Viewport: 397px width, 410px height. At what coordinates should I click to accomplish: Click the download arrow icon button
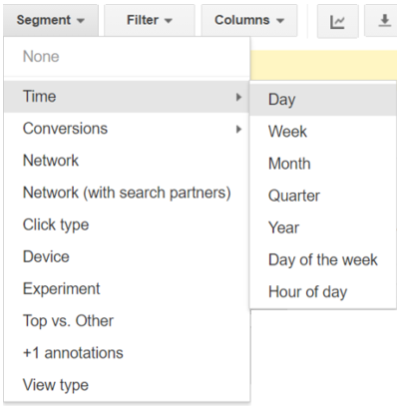coord(382,21)
